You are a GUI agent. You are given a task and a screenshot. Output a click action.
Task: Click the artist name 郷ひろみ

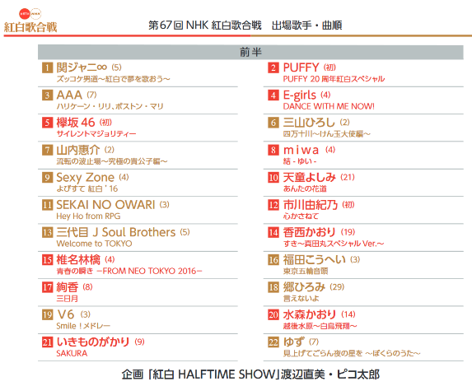304,287
